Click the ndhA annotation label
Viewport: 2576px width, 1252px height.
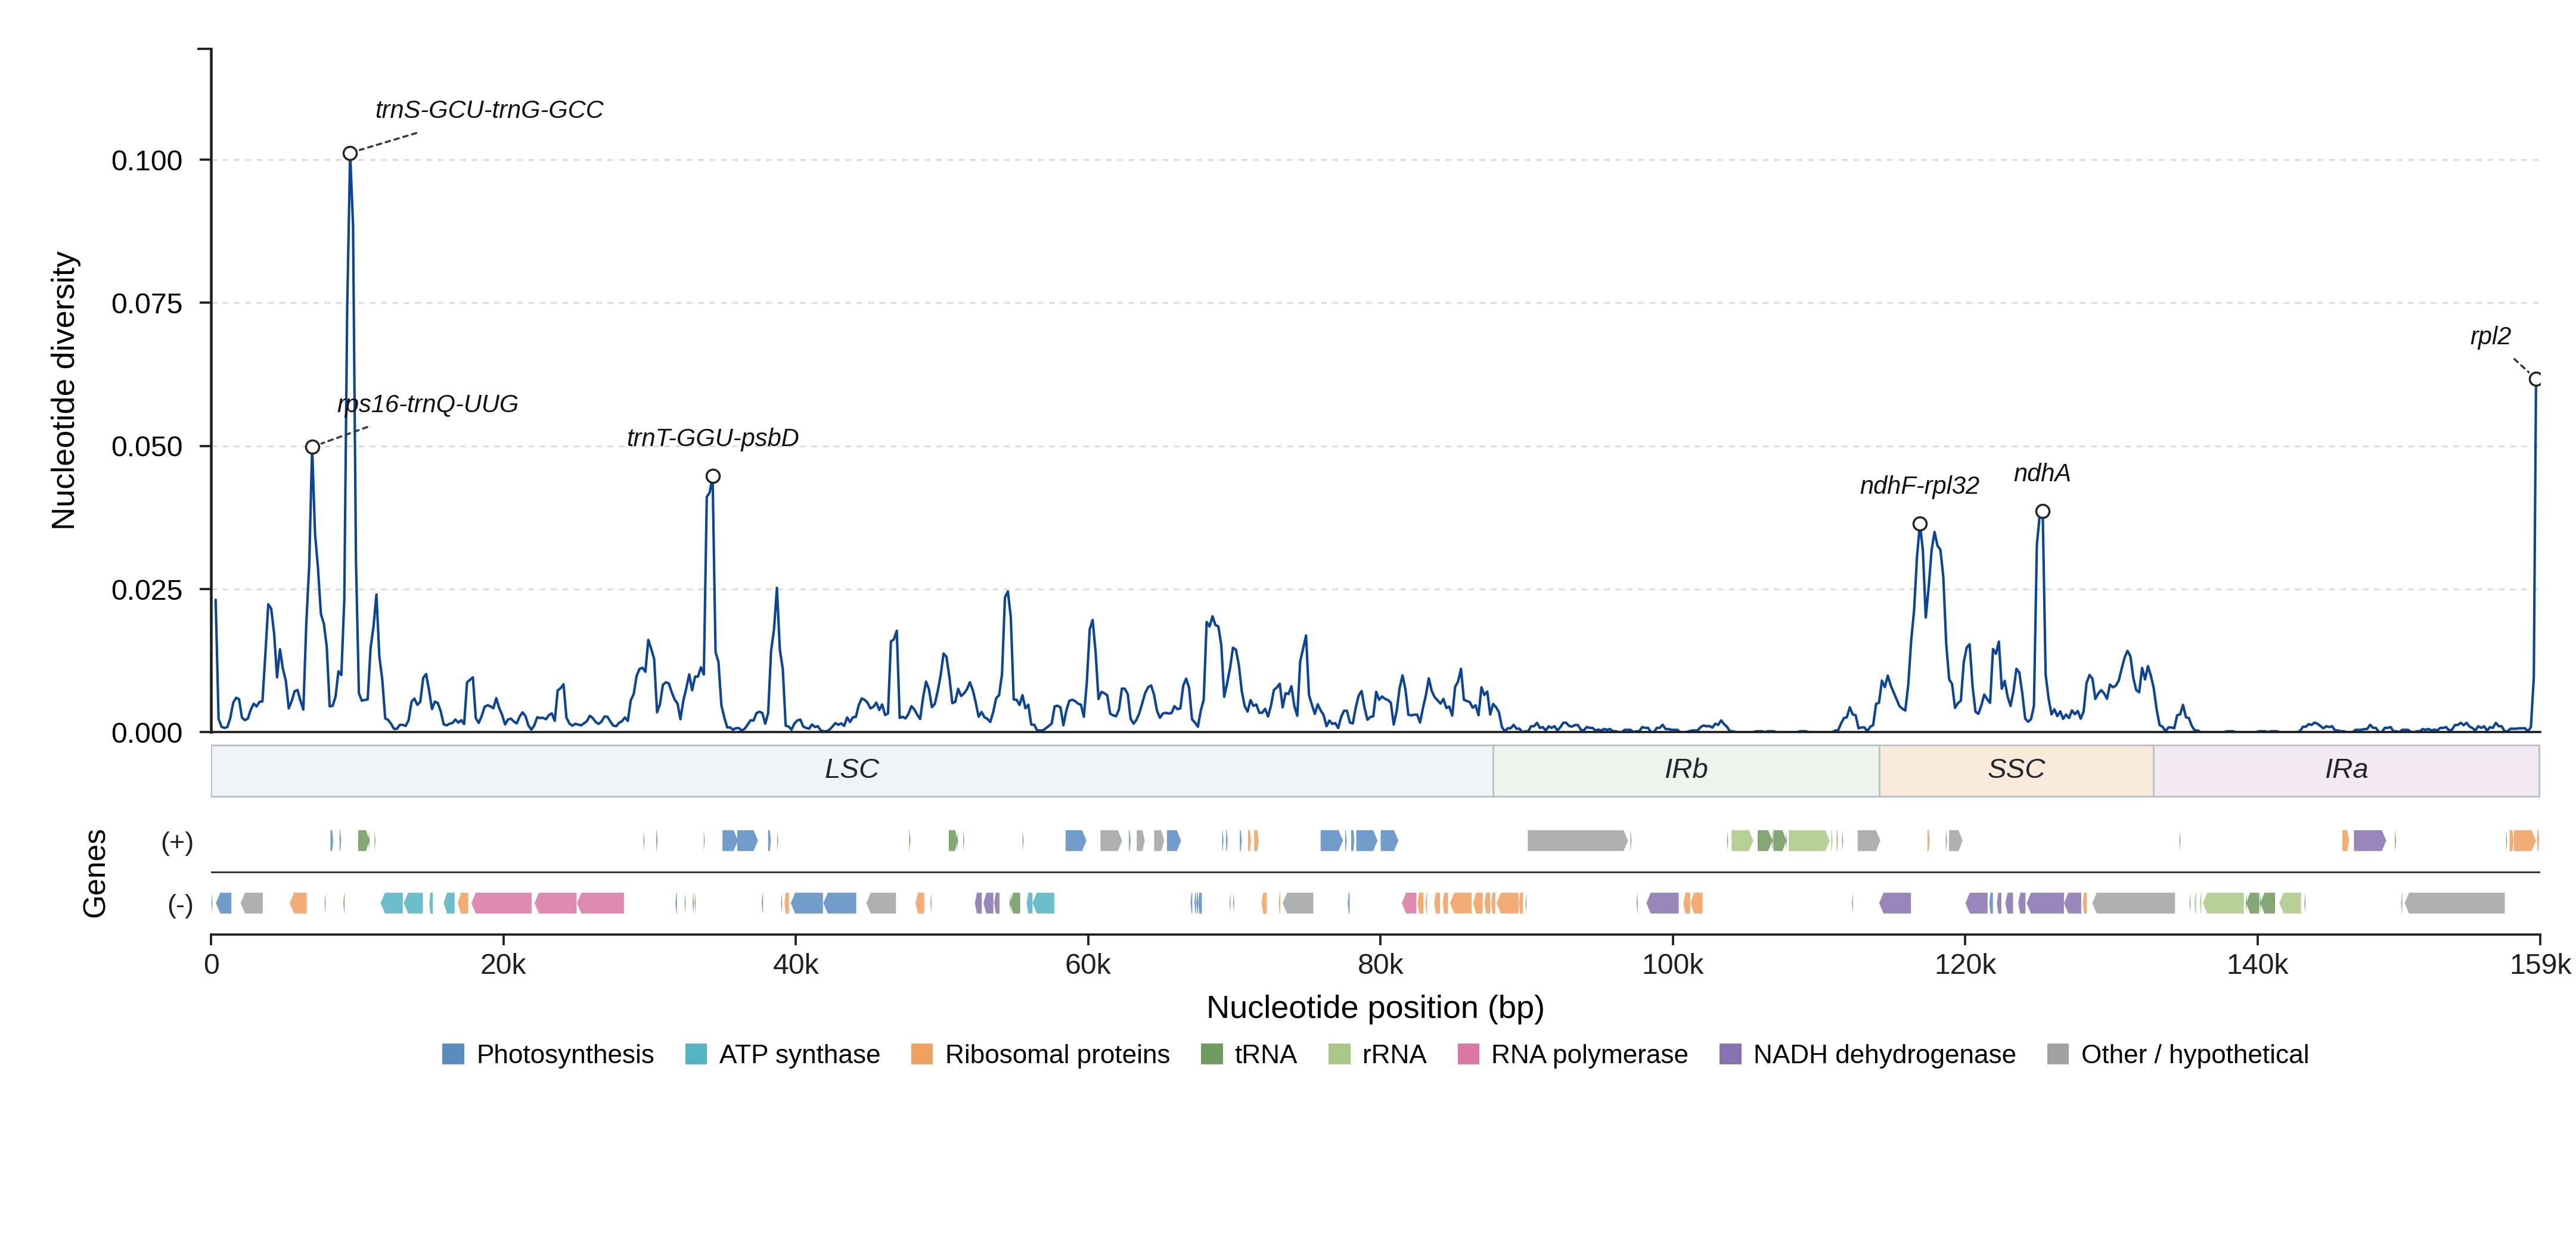[x=2042, y=472]
